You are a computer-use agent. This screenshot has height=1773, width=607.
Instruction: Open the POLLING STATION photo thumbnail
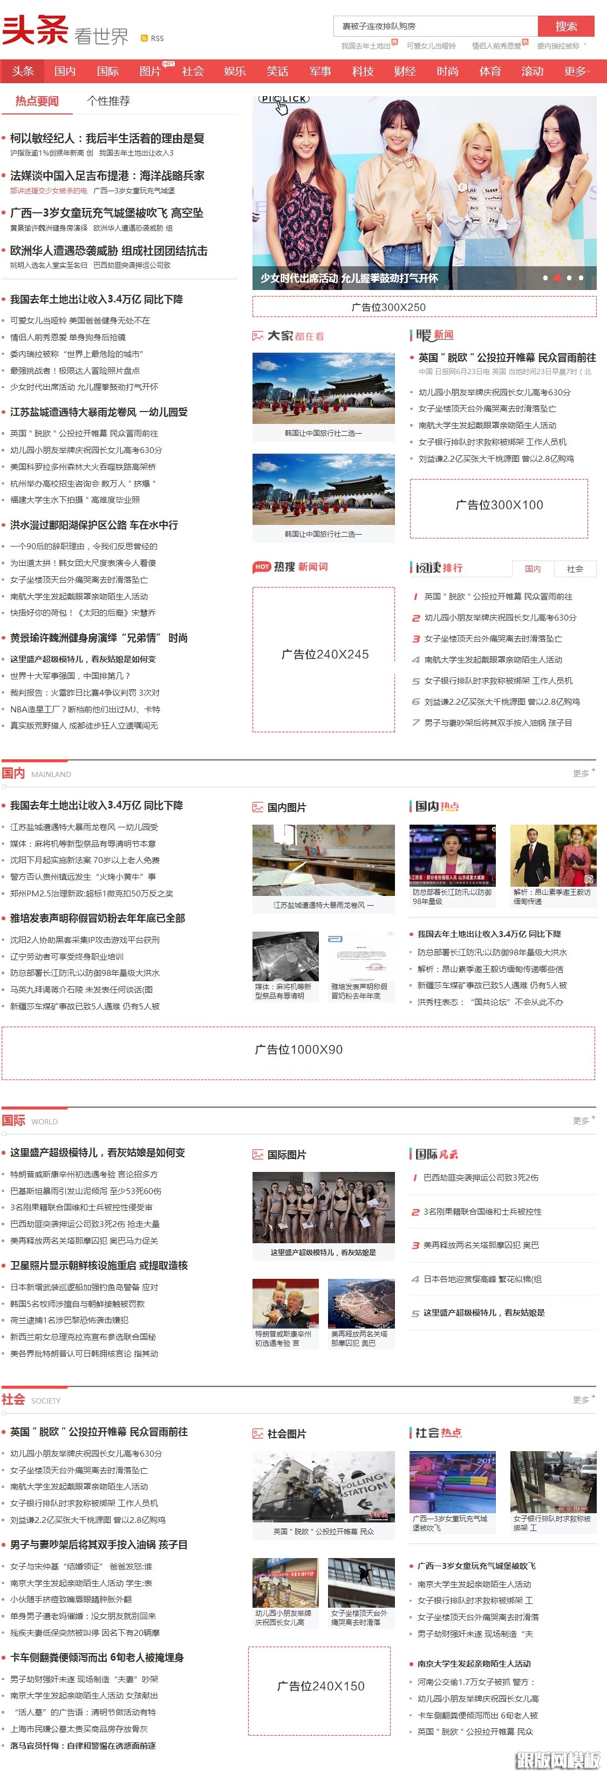[324, 1487]
